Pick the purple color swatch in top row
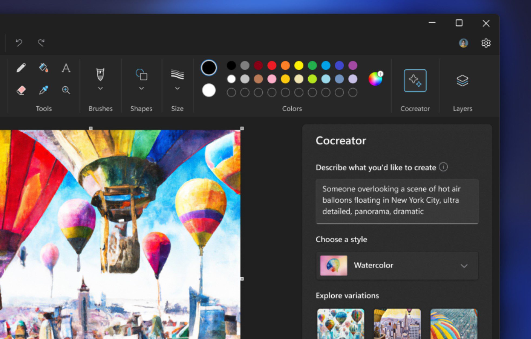 [x=353, y=65]
